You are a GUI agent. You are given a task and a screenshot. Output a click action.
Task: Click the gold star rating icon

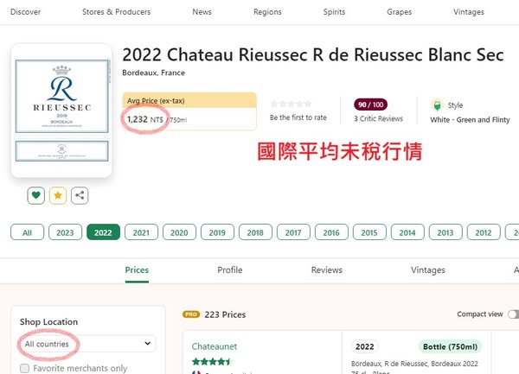58,195
